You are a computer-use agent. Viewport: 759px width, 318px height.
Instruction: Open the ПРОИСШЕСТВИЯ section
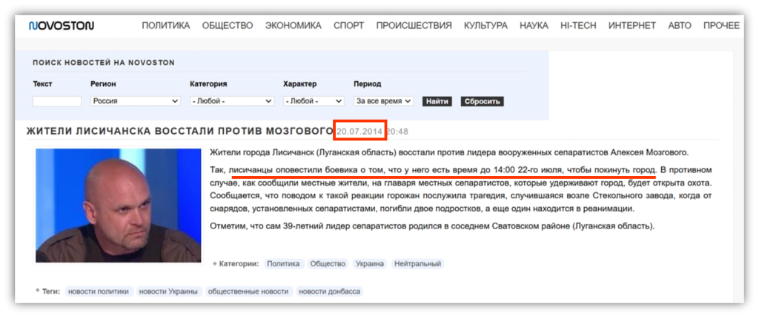point(414,26)
